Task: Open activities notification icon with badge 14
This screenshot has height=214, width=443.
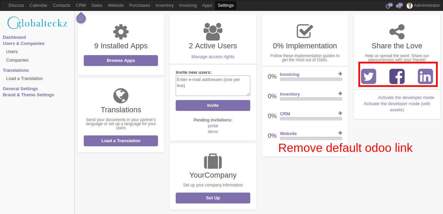Action: point(389,5)
